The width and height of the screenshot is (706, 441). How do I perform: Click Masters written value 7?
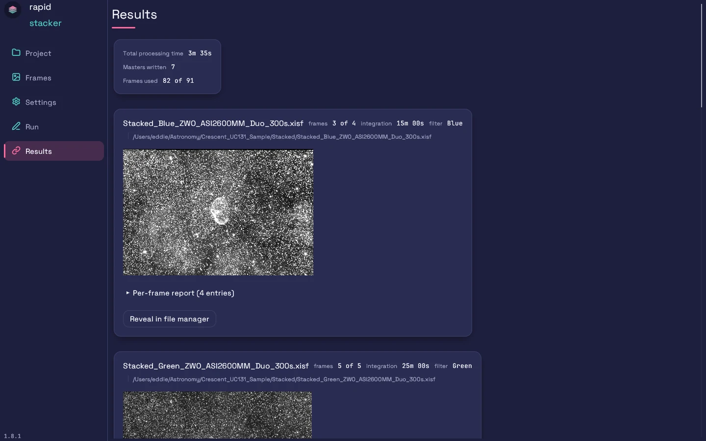(173, 67)
